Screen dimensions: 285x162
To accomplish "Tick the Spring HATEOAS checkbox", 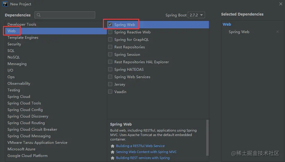I will click(x=110, y=70).
